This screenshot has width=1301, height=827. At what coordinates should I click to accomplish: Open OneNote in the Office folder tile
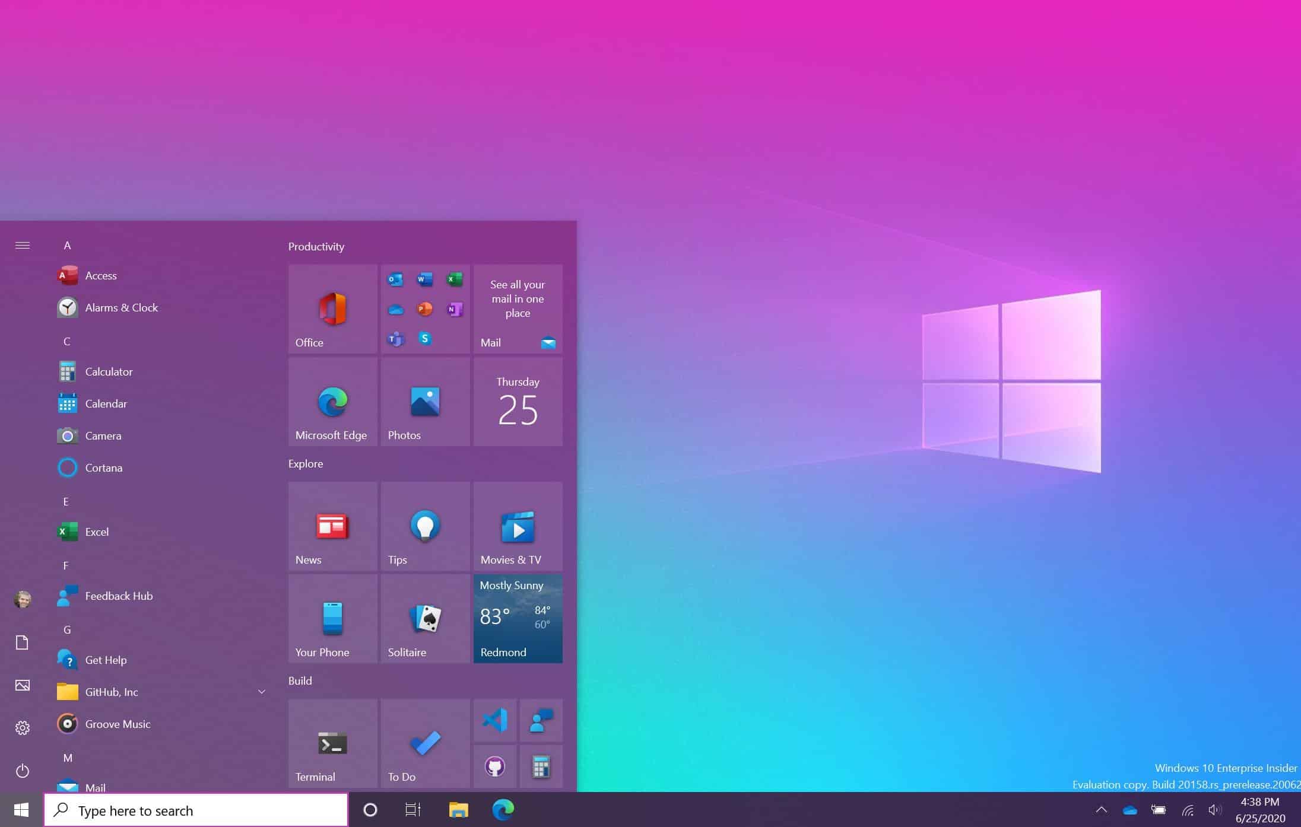(x=455, y=309)
